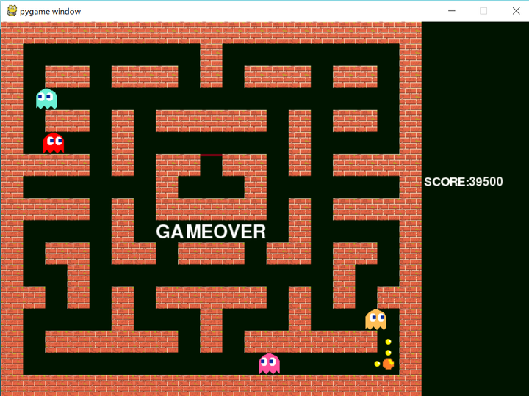This screenshot has width=529, height=396.
Task: Click the dark red ghost house gate
Action: (x=211, y=155)
